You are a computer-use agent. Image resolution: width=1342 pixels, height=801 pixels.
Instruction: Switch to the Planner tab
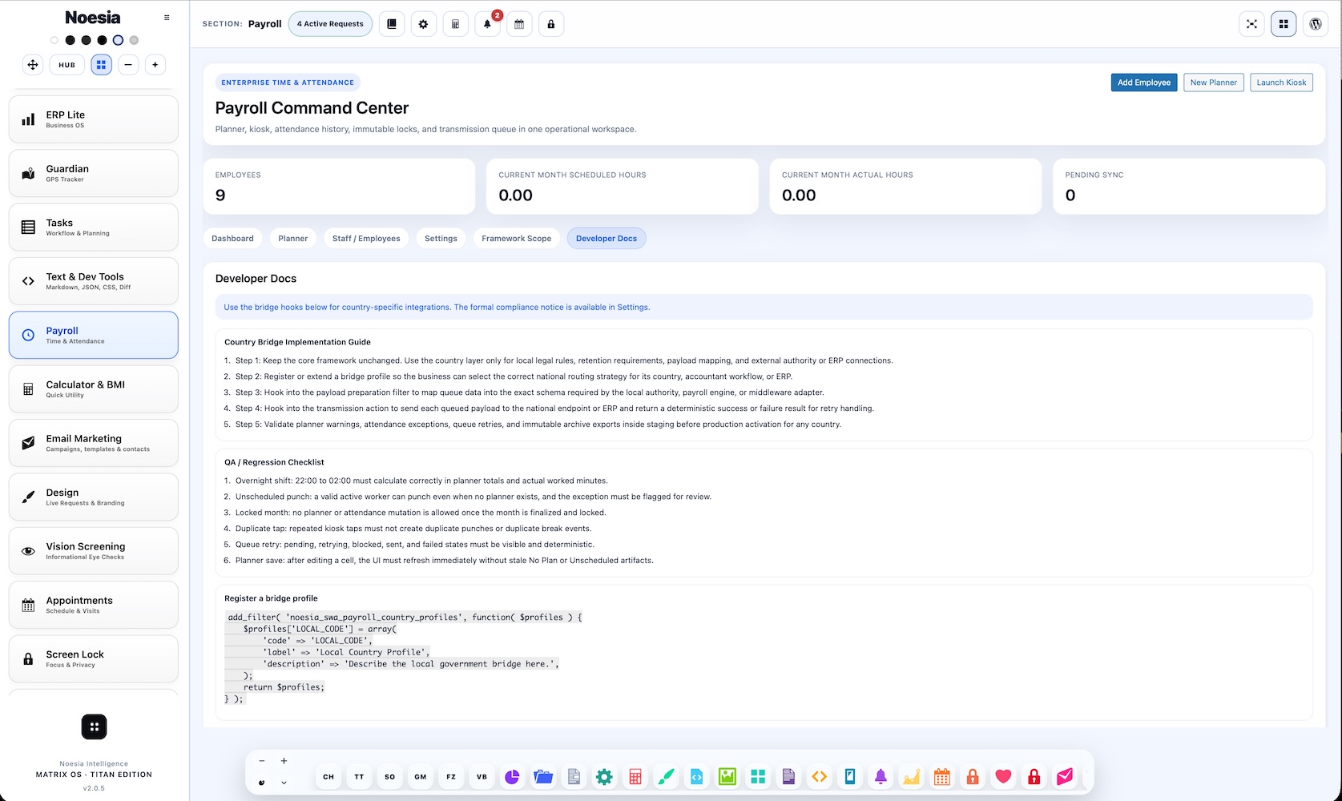tap(293, 239)
